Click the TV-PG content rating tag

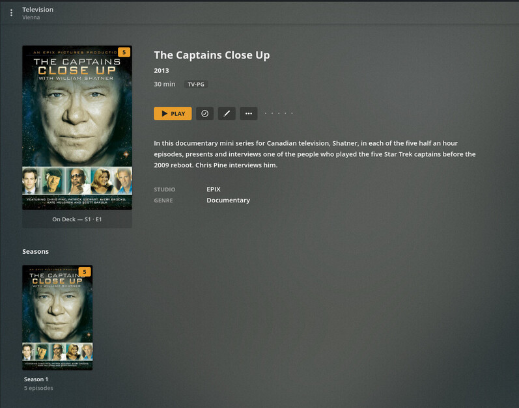point(196,85)
